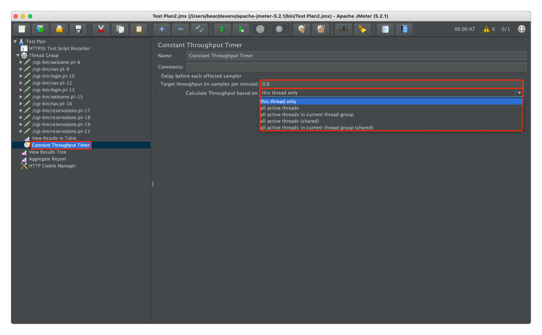
Task: Click the Paste clipboard icon
Action: [x=139, y=29]
